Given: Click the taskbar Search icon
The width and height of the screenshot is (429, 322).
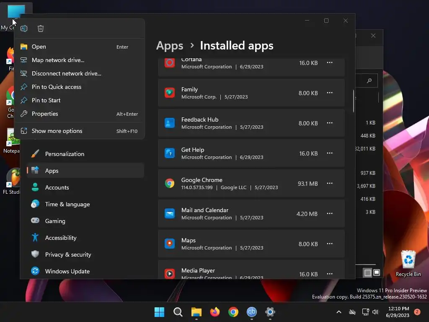Looking at the screenshot, I should [x=178, y=312].
